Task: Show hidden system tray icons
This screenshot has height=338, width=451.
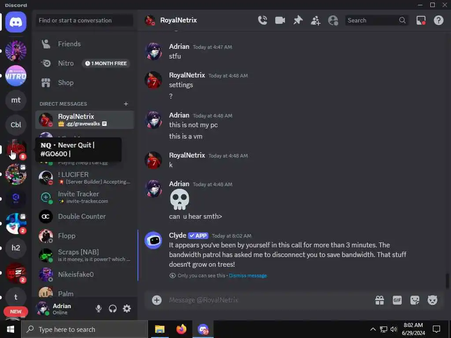Action: [x=373, y=329]
